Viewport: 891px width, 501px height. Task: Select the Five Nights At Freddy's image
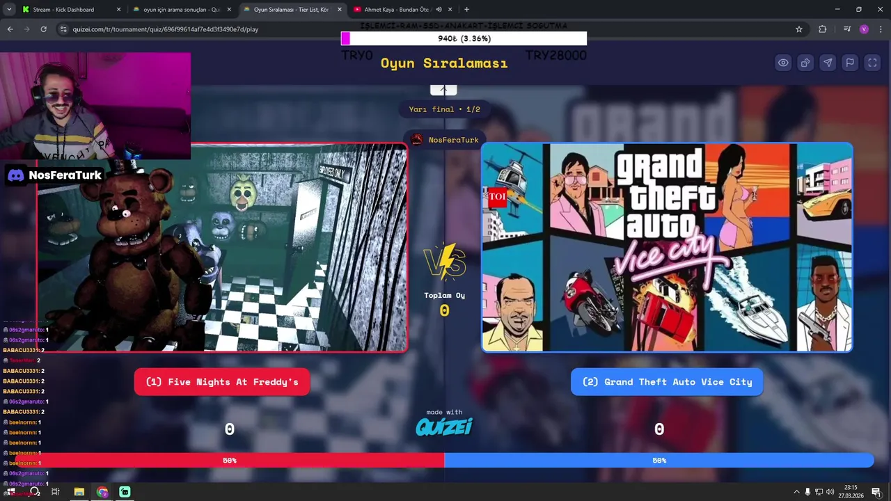(x=222, y=248)
